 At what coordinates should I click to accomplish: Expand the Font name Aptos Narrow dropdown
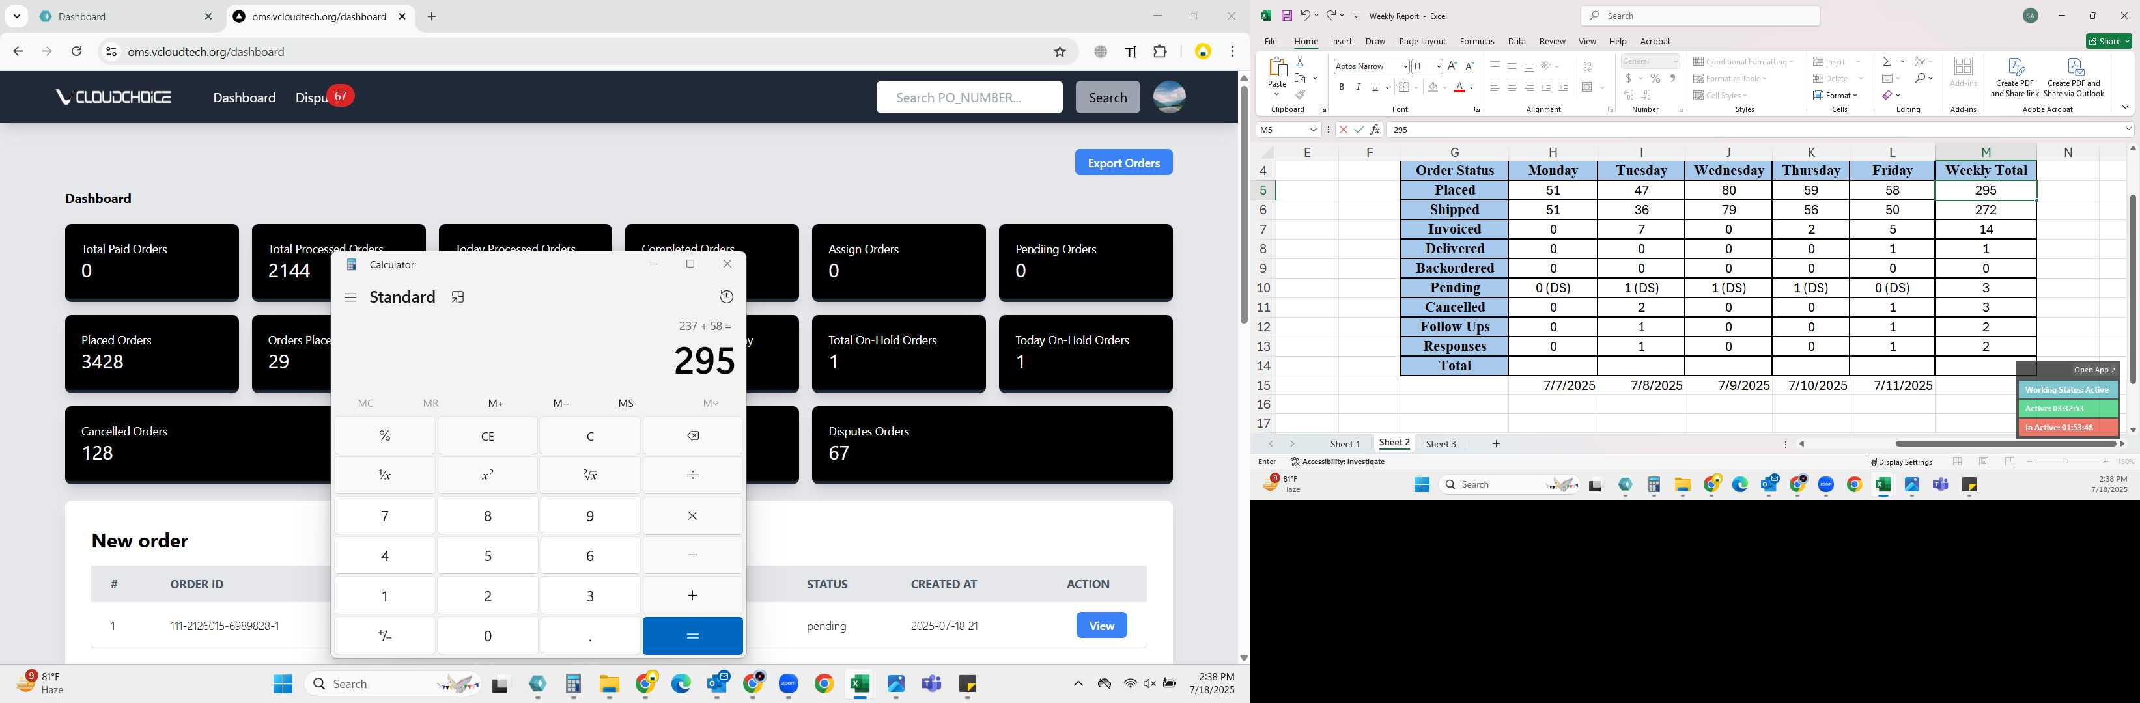point(1404,66)
